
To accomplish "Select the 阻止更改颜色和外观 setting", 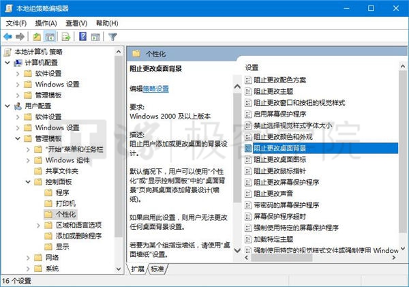I will [283, 137].
